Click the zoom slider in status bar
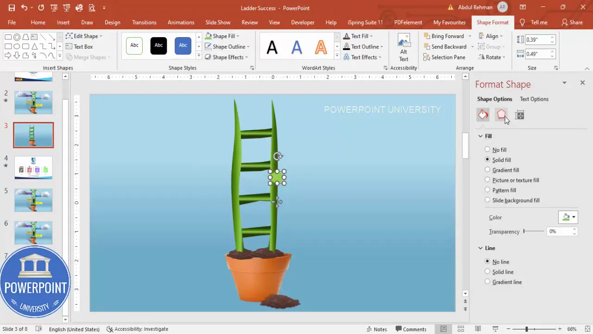Viewport: 593px width, 334px height. click(534, 329)
